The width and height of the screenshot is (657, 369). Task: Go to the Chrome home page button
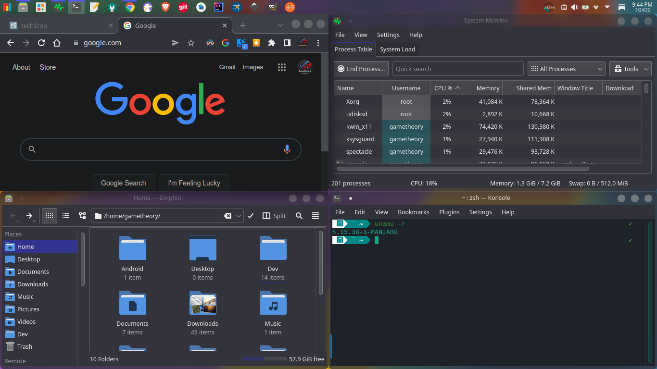tap(57, 43)
